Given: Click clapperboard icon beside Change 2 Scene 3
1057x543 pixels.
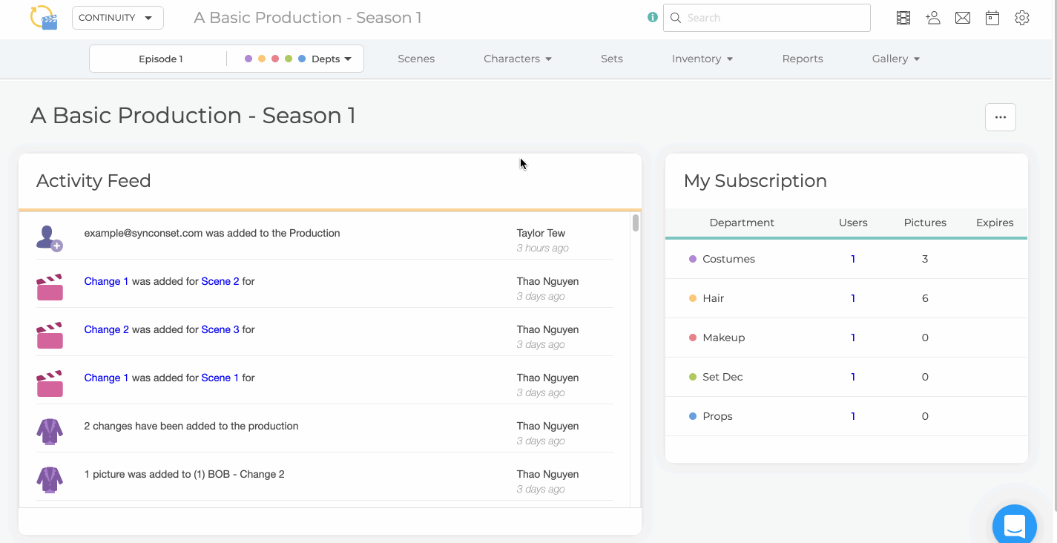Looking at the screenshot, I should [50, 335].
